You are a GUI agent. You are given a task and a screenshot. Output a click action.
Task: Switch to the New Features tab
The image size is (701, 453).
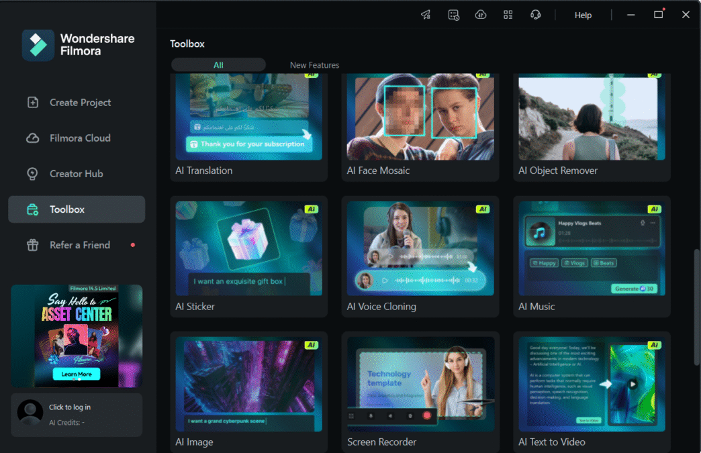(x=314, y=65)
